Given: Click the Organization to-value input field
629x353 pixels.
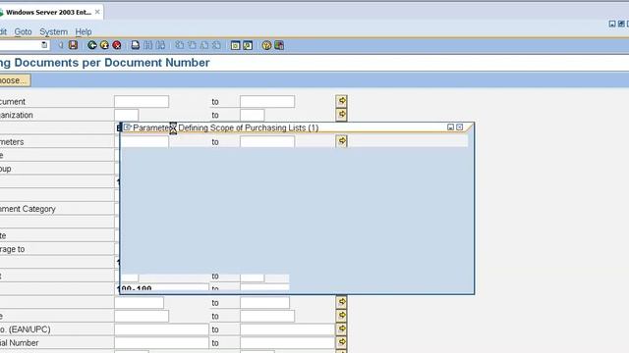Looking at the screenshot, I should pos(252,115).
